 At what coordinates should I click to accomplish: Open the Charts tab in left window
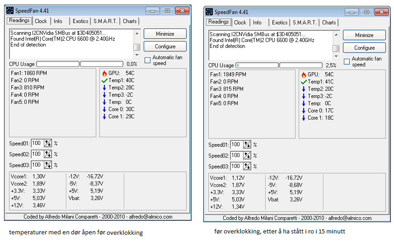coord(130,21)
